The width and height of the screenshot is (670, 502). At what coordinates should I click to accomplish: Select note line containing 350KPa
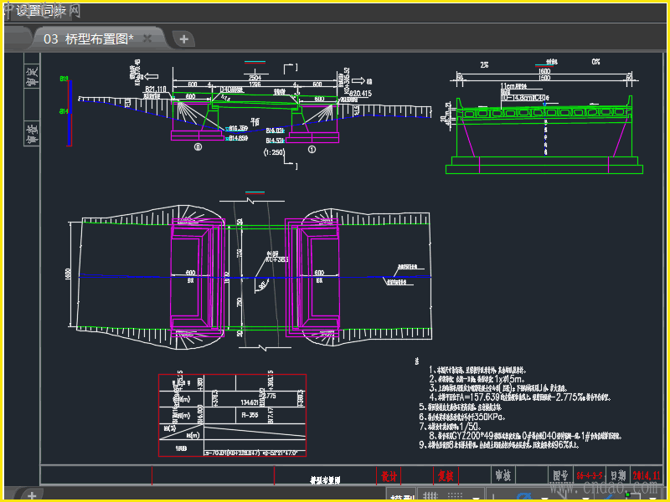point(462,417)
